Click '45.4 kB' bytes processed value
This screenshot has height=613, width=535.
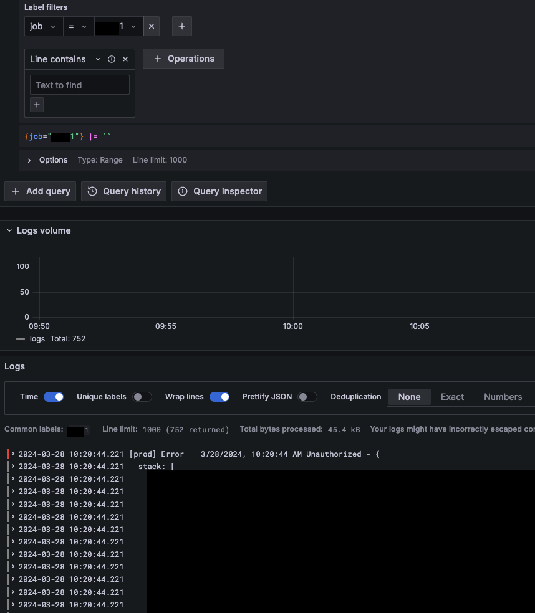coord(344,430)
